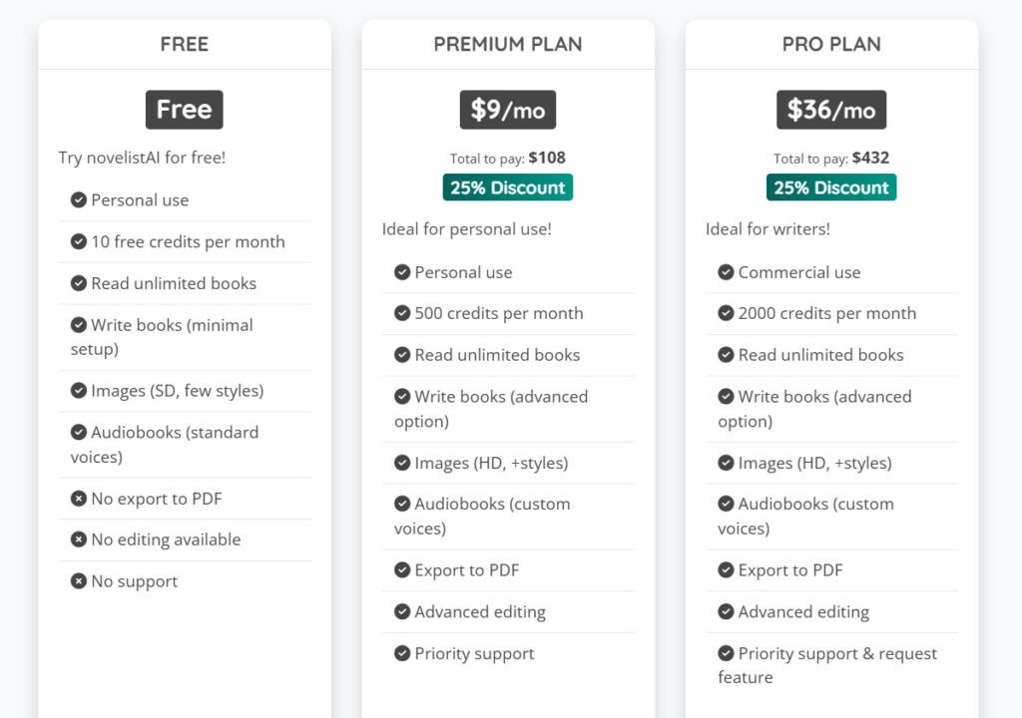Viewport: 1022px width, 718px height.
Task: Click the dark 'Free' price badge
Action: point(185,110)
